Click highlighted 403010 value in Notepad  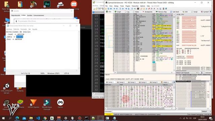click(19, 37)
